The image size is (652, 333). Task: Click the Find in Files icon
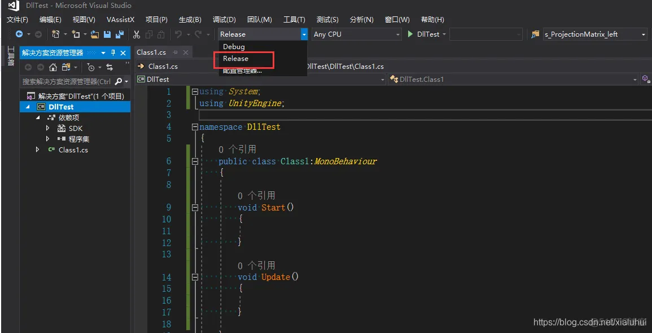[535, 34]
